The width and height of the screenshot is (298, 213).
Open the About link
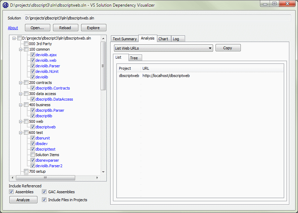pyautogui.click(x=13, y=28)
